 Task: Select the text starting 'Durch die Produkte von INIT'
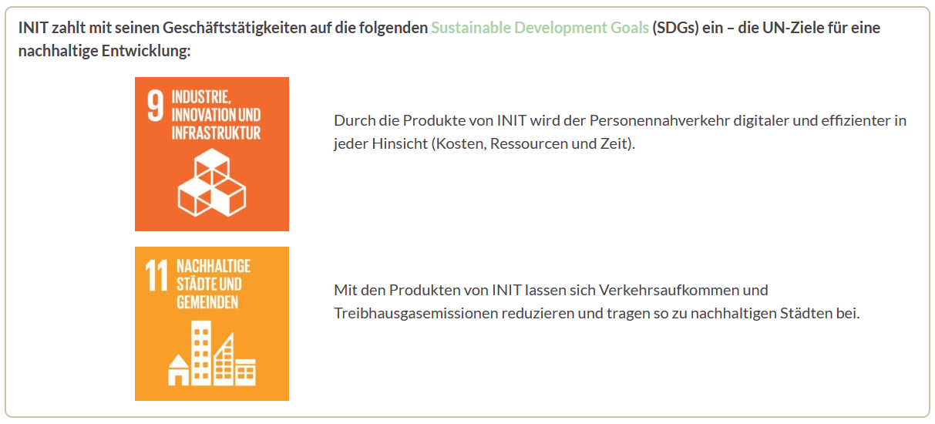pos(620,132)
